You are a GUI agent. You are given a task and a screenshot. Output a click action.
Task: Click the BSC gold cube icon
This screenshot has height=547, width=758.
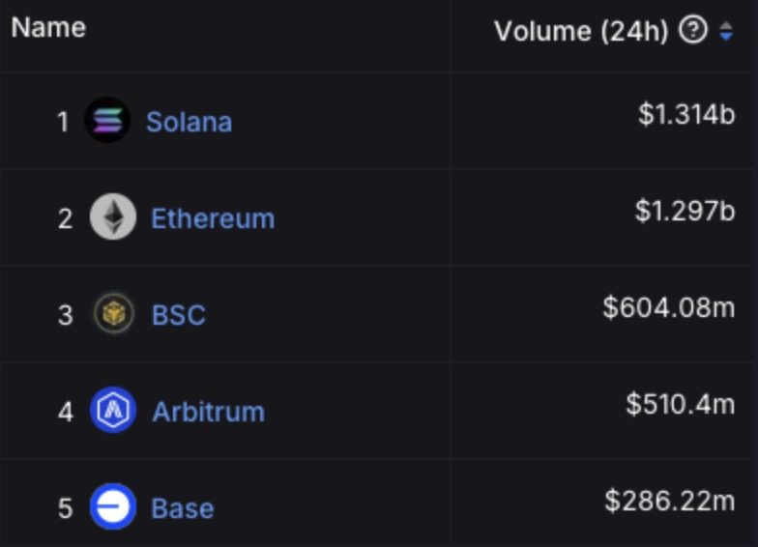coord(114,313)
